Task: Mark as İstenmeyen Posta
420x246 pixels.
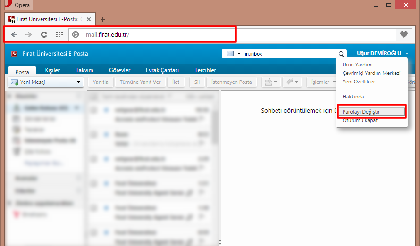Action: (x=231, y=82)
